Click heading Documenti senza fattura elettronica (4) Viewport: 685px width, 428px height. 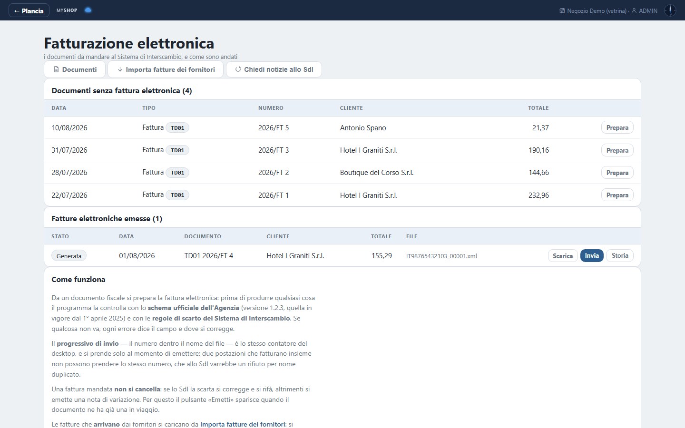122,90
